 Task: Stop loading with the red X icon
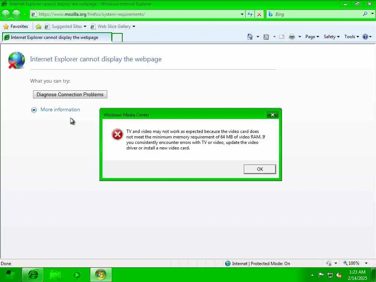pyautogui.click(x=259, y=14)
